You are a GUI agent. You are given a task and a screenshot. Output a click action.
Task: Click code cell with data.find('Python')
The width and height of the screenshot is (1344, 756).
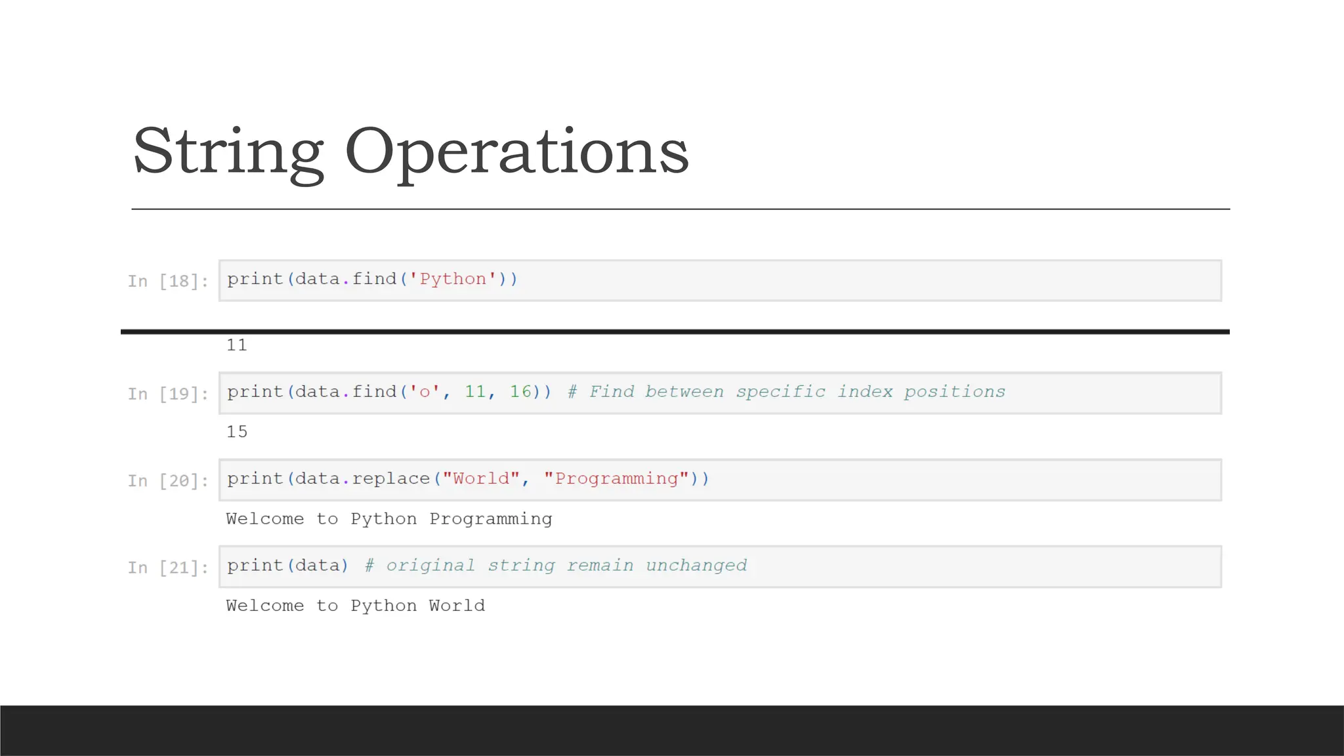[720, 280]
